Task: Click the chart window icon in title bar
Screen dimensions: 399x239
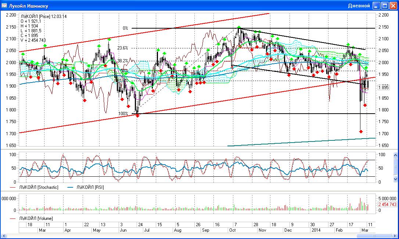Action: click(4, 5)
